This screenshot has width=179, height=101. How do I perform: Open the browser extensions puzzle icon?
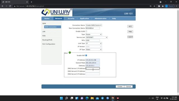159,6
